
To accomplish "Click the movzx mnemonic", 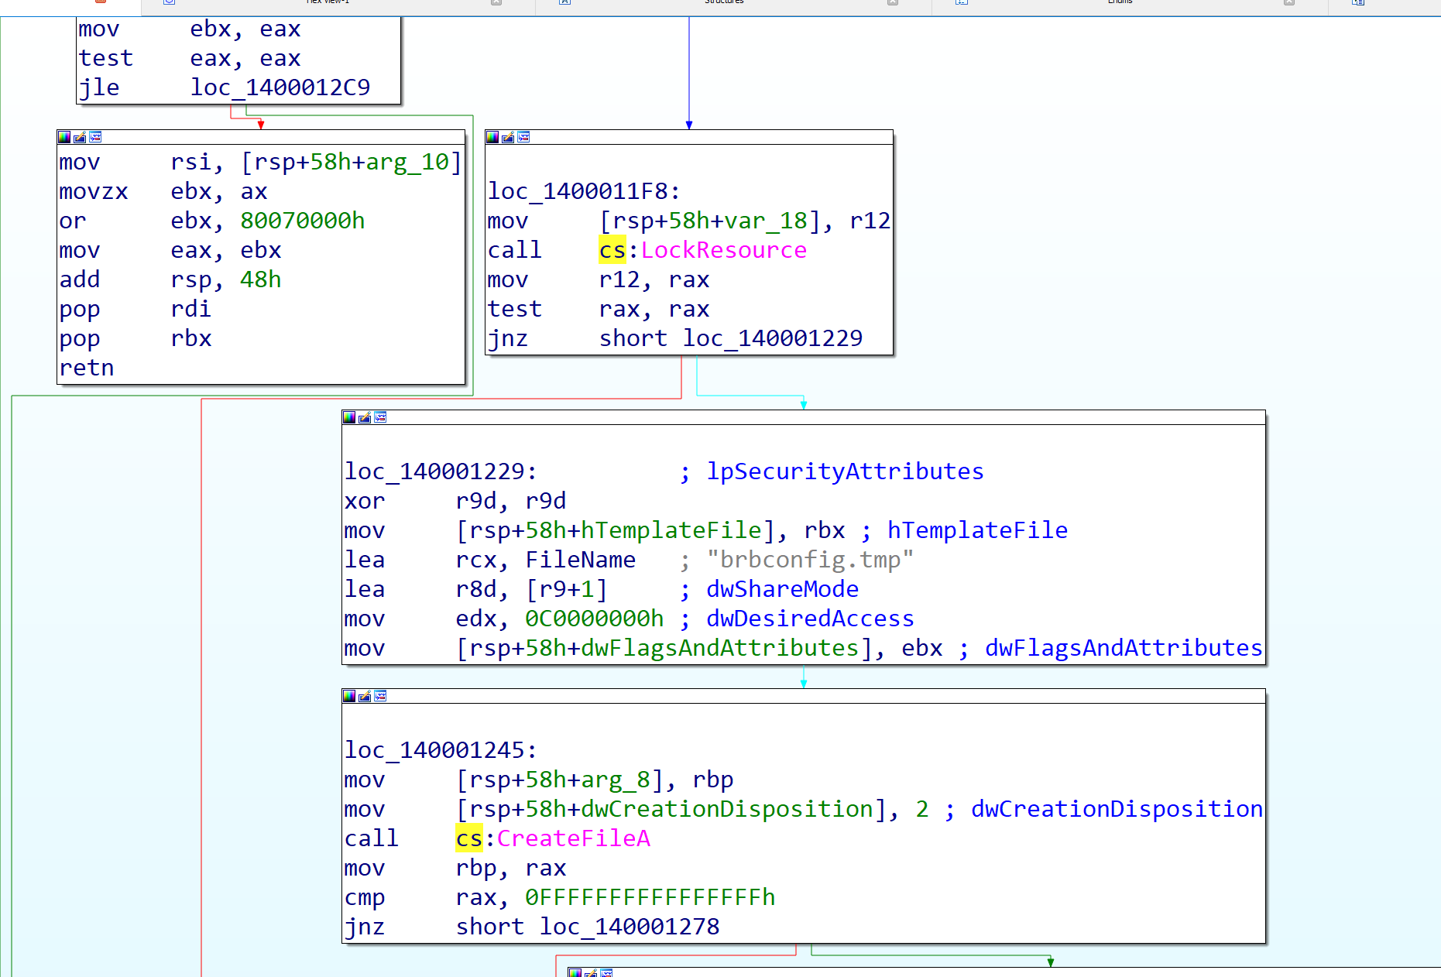I will [x=94, y=191].
